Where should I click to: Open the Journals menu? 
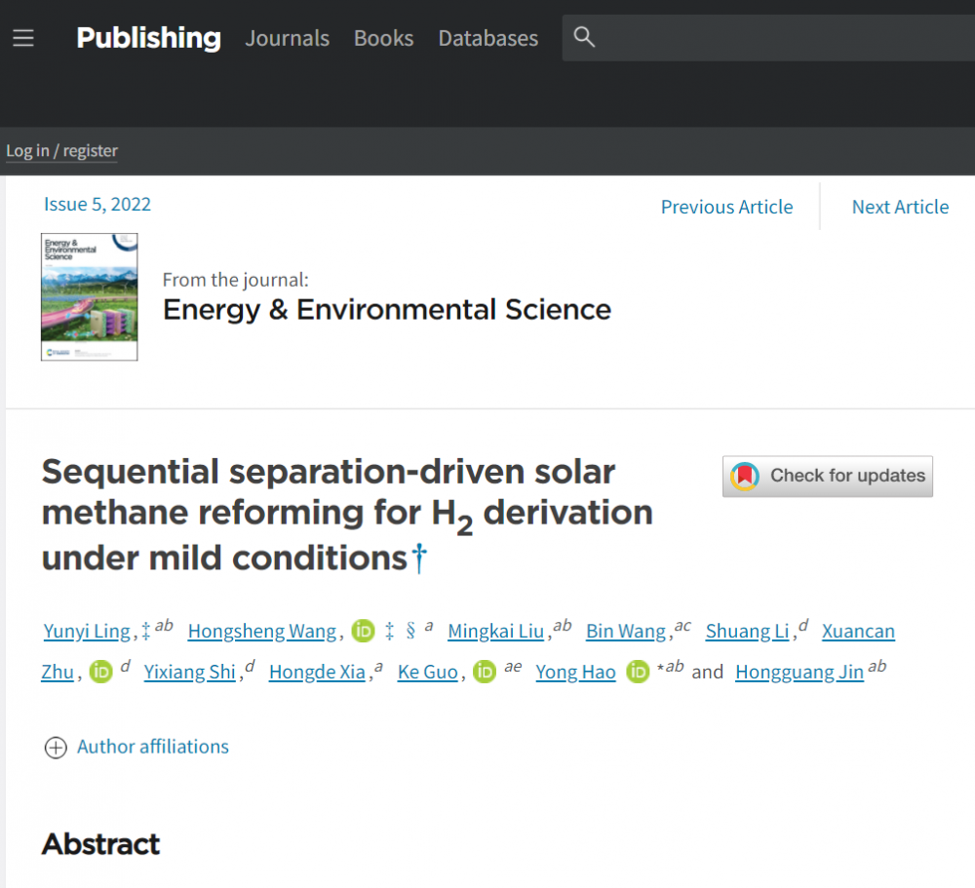[x=287, y=38]
